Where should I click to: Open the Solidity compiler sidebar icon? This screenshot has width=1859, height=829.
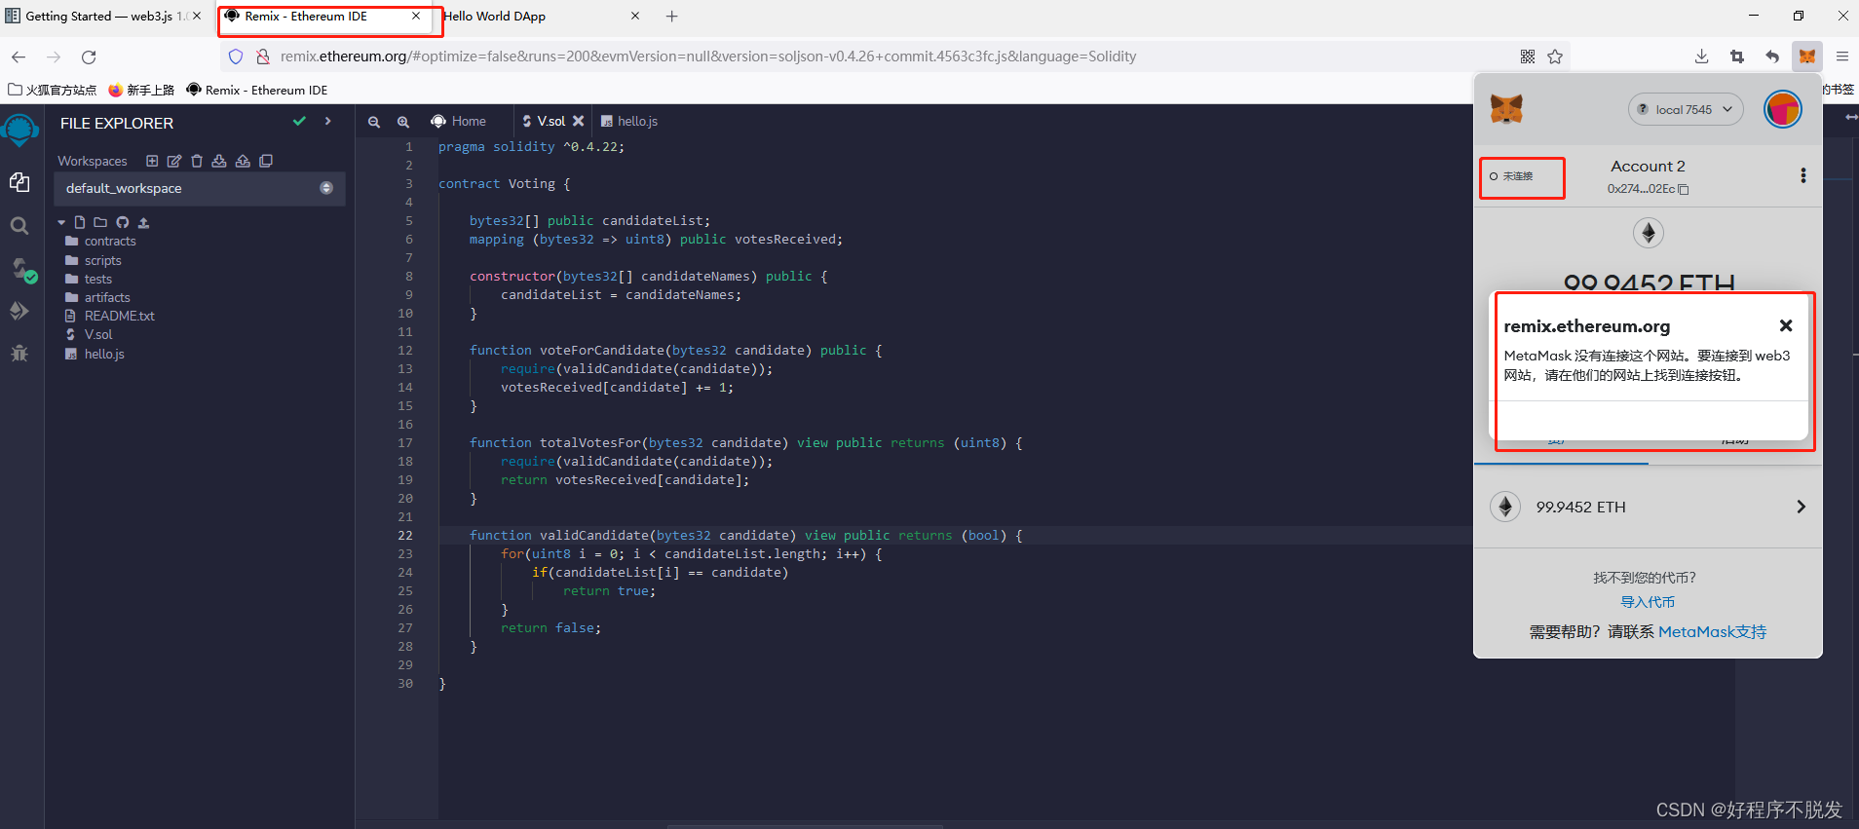pyautogui.click(x=22, y=269)
